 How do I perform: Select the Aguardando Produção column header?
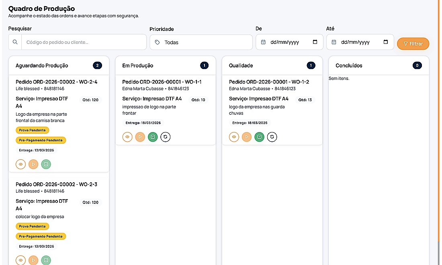pos(42,65)
